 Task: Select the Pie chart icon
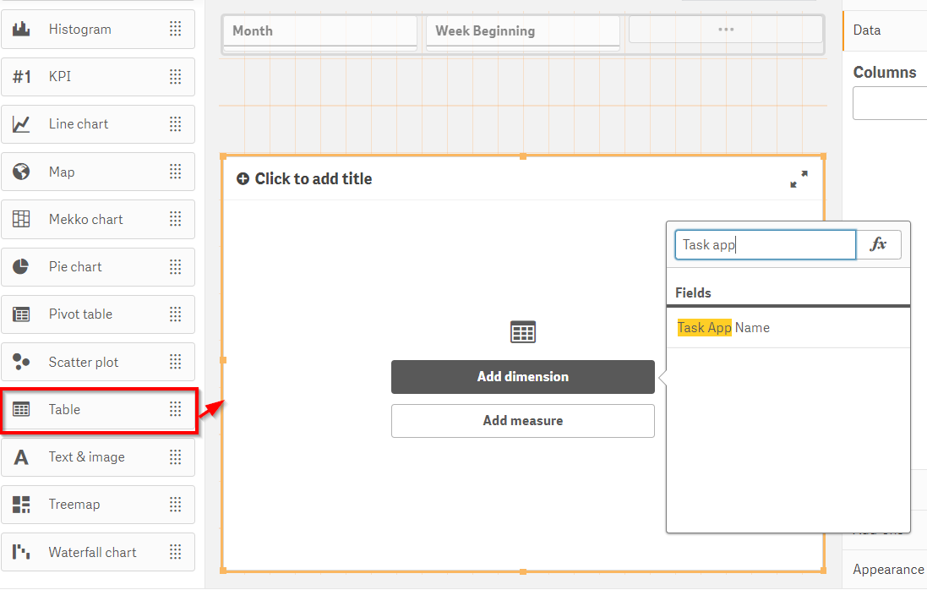(x=21, y=266)
